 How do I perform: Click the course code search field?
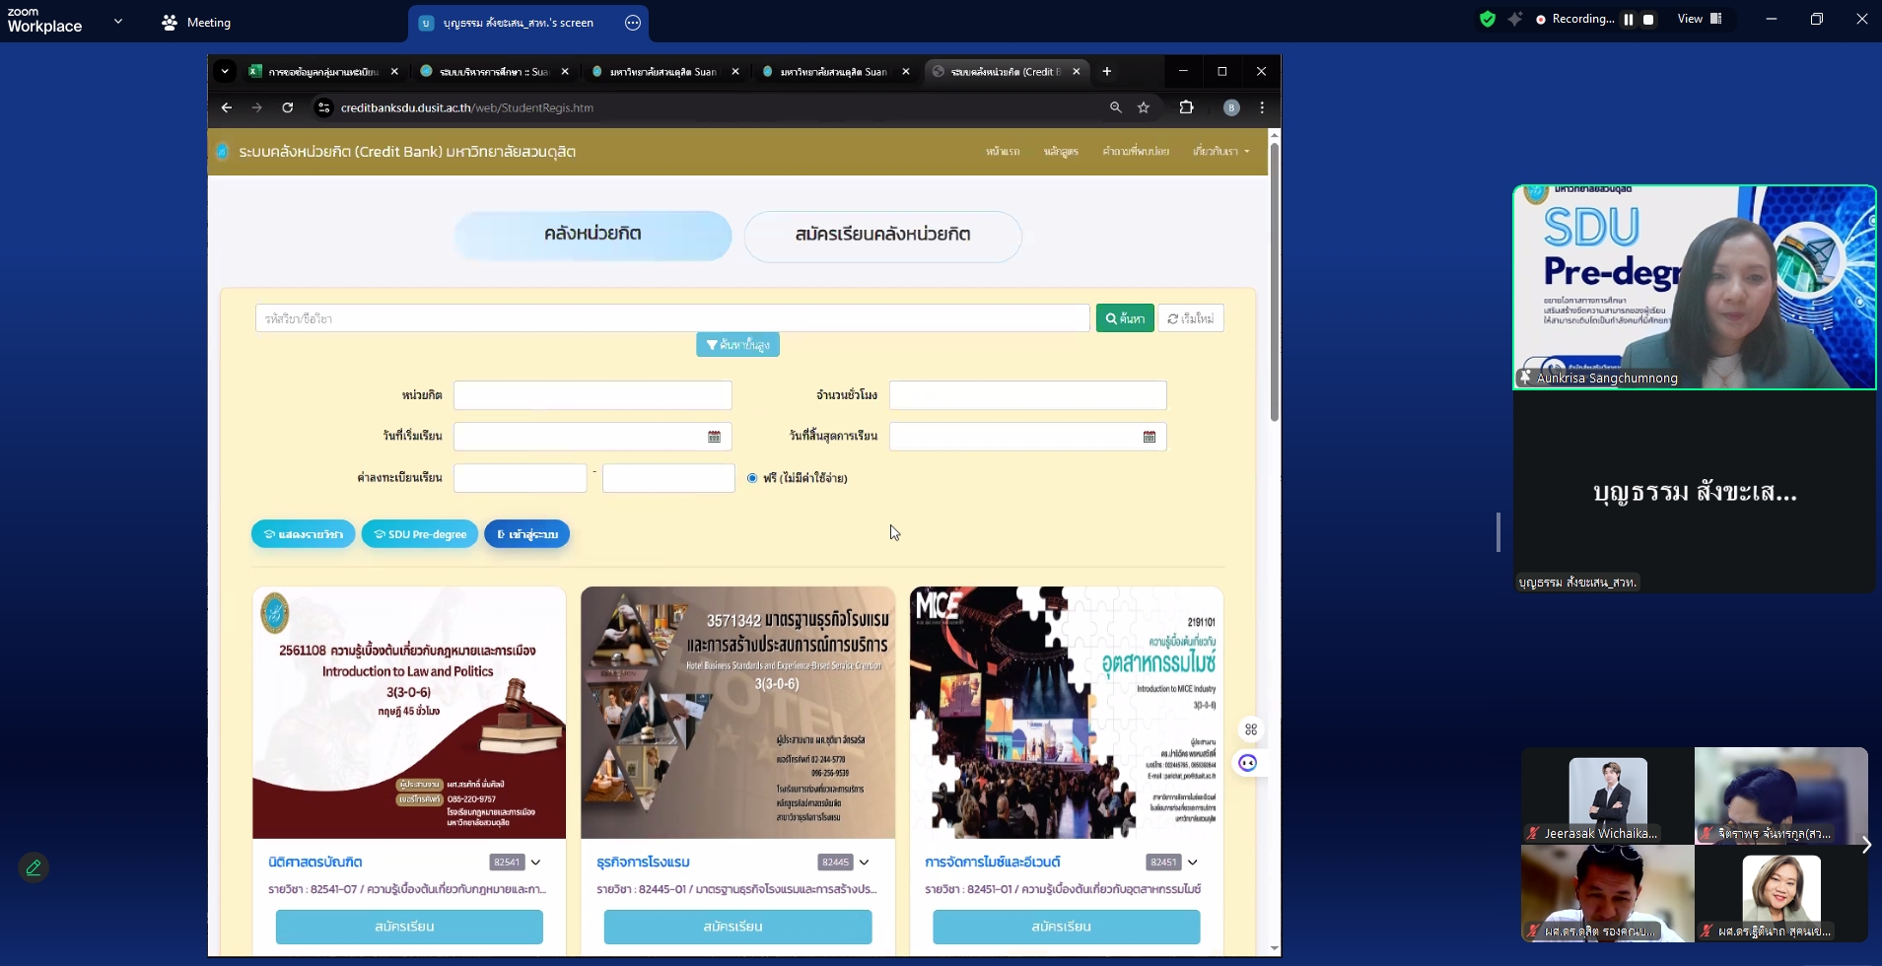pos(671,318)
